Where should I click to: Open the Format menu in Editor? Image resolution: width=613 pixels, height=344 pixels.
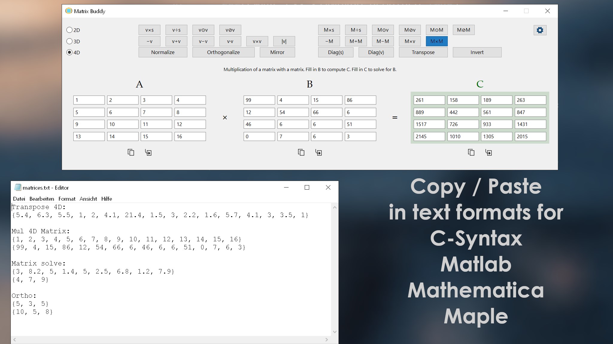click(x=67, y=199)
